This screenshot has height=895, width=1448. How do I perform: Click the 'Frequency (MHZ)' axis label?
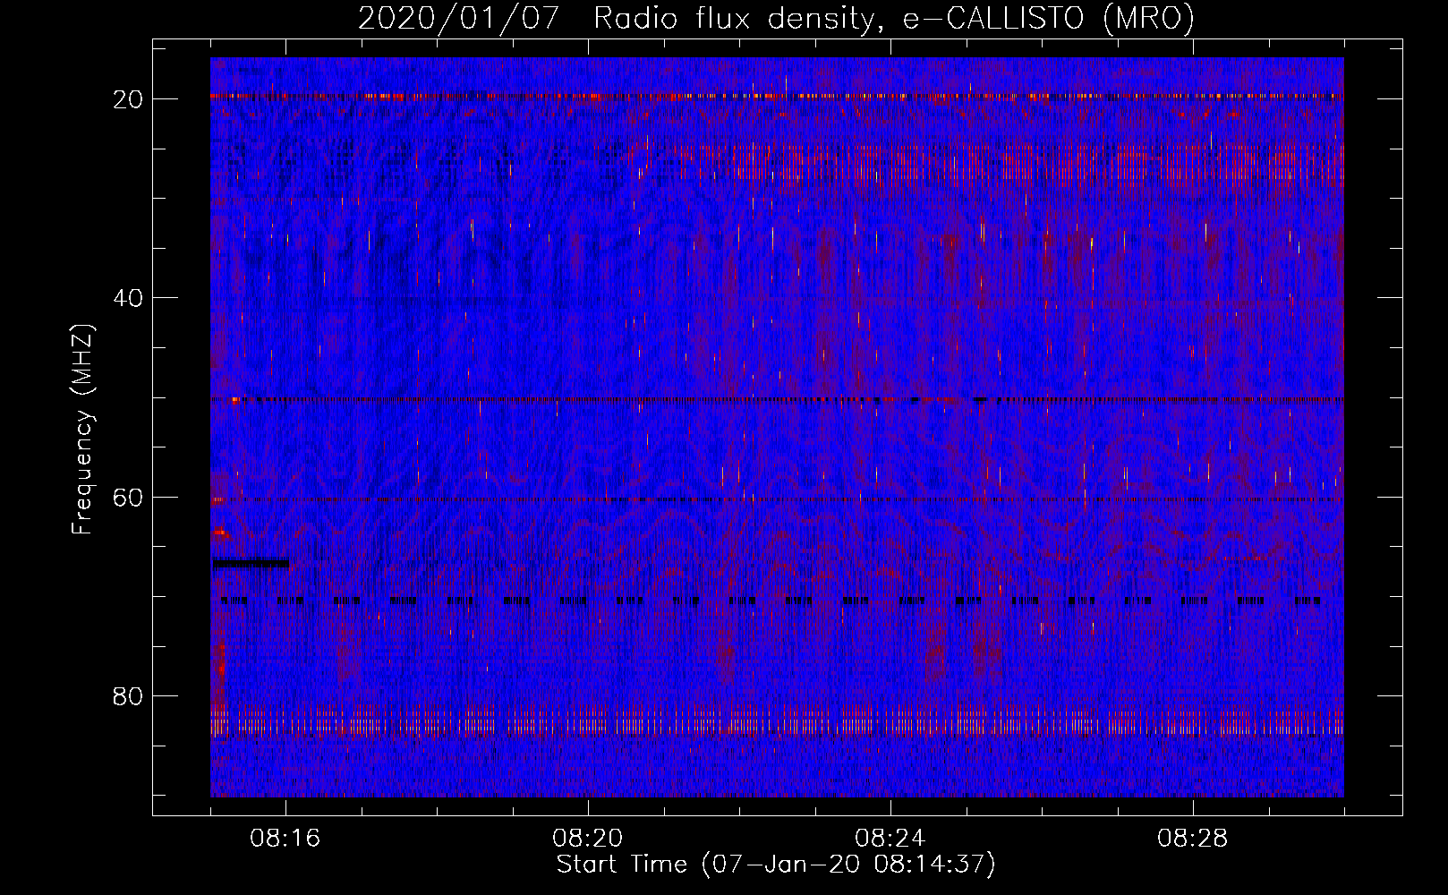tap(82, 430)
